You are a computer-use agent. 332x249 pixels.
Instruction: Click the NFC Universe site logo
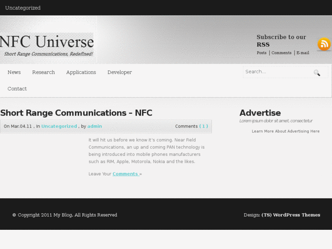(x=47, y=42)
